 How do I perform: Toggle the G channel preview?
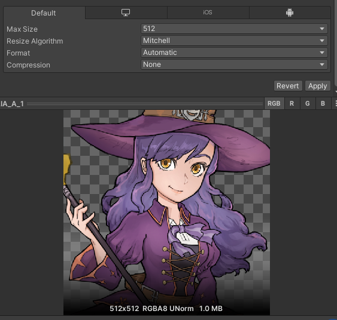pyautogui.click(x=308, y=103)
